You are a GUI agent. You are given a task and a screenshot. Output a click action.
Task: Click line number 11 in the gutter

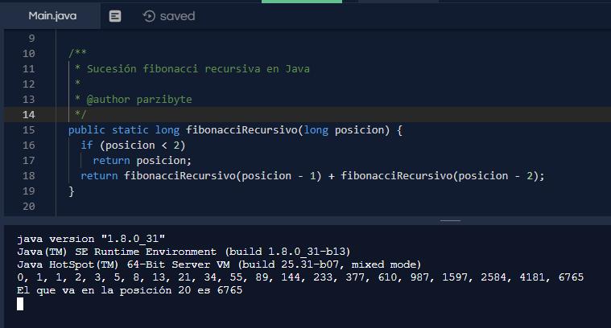click(28, 69)
